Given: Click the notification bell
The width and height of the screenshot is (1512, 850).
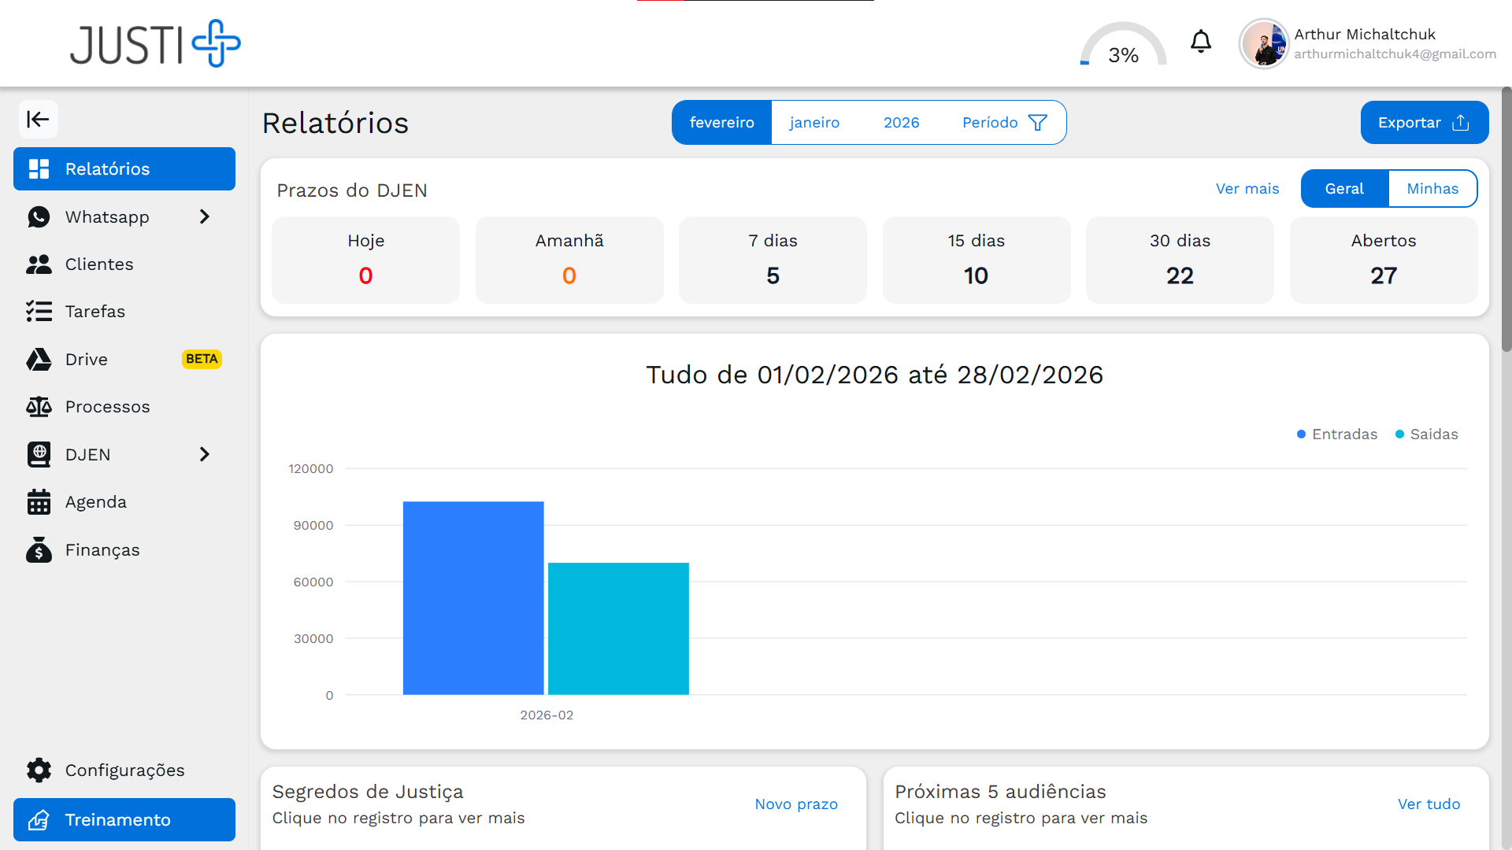Looking at the screenshot, I should (1200, 42).
